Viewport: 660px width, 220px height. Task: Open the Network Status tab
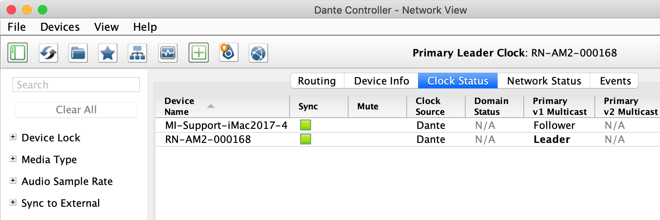[x=544, y=81]
